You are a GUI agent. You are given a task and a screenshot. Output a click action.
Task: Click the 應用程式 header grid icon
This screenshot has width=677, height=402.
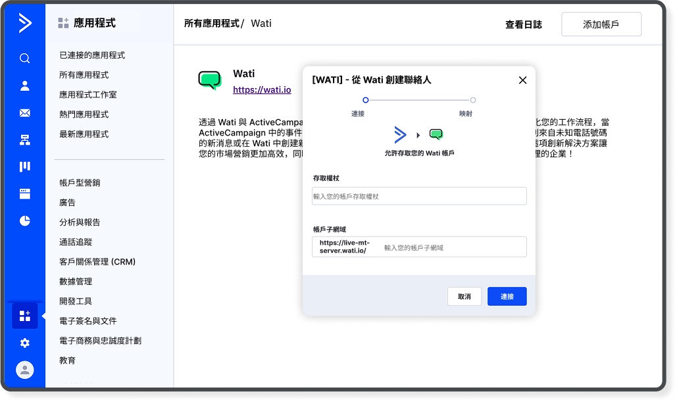click(63, 23)
